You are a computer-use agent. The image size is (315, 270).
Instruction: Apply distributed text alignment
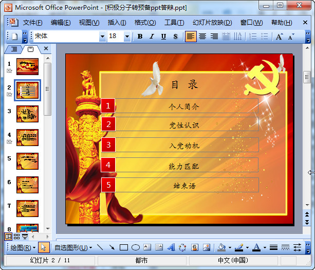(x=226, y=37)
